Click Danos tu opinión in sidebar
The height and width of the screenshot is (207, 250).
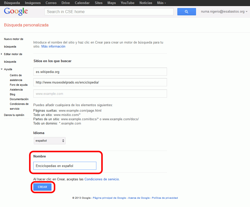(x=14, y=115)
